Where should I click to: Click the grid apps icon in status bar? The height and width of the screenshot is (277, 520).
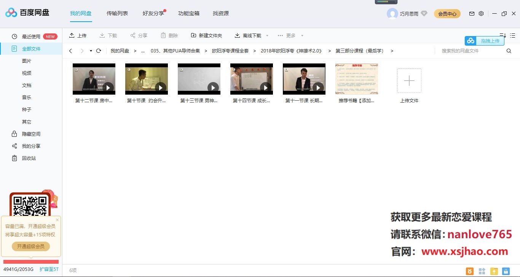[x=482, y=271]
